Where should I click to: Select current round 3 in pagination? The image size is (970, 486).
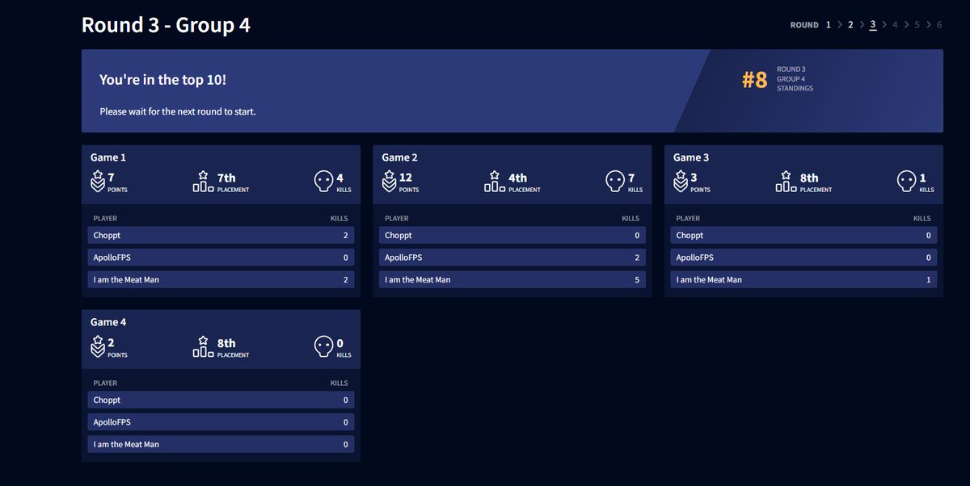click(873, 25)
